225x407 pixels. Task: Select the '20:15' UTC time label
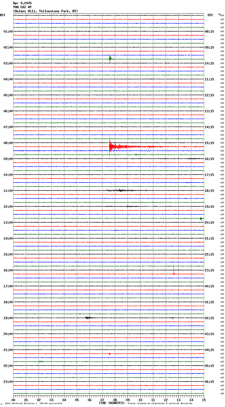(x=209, y=223)
